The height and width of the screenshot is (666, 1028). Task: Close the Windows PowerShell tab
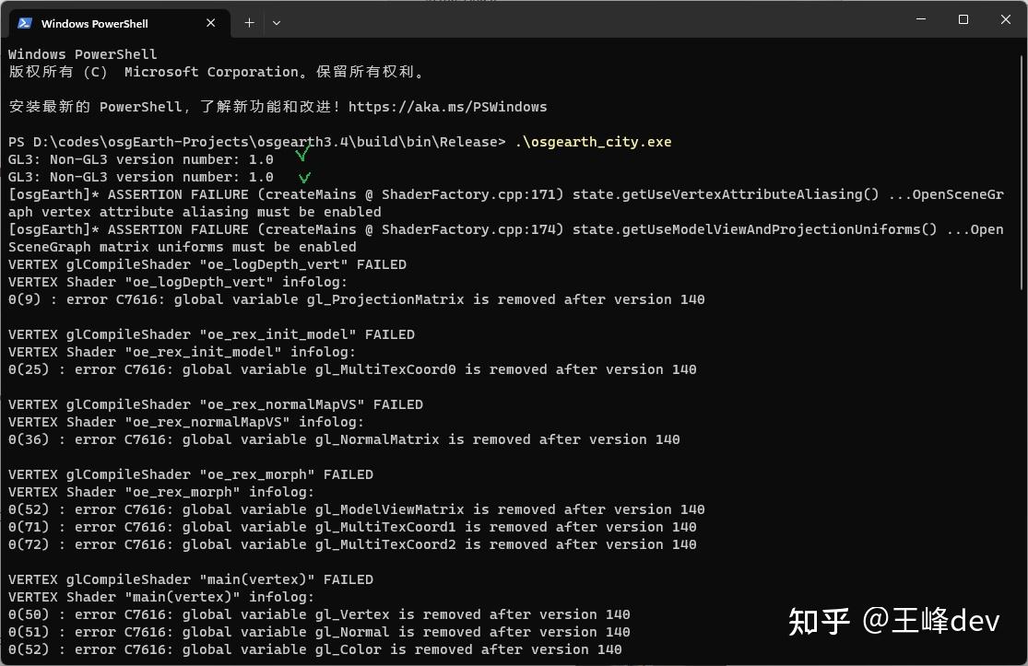click(210, 23)
